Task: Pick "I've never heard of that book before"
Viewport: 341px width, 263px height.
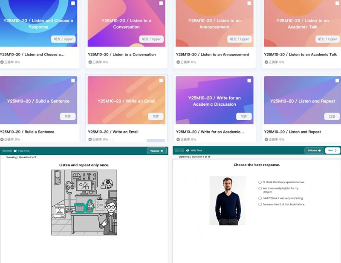Action: 260,204
